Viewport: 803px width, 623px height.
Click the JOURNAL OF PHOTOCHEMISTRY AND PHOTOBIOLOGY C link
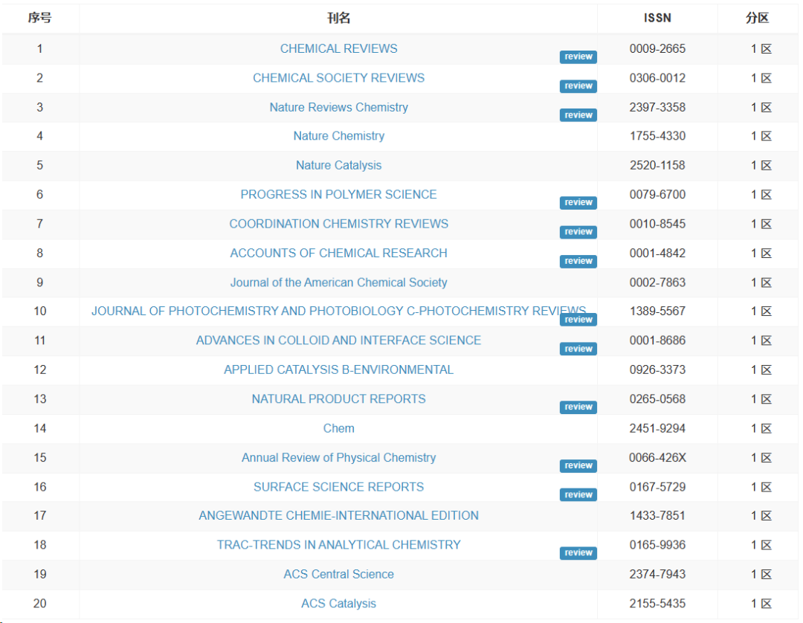(x=338, y=311)
